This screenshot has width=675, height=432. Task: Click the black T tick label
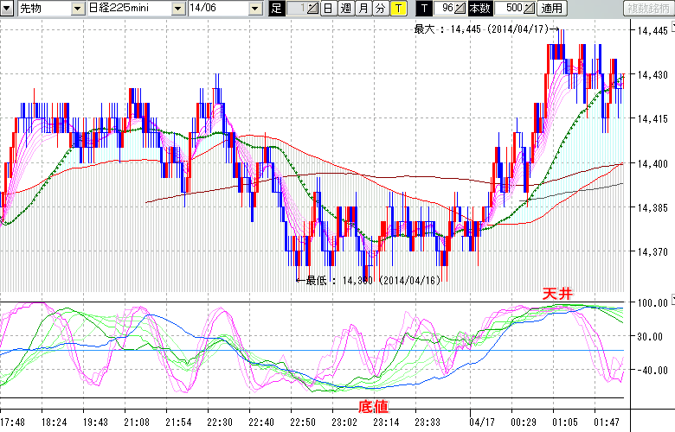(x=423, y=9)
